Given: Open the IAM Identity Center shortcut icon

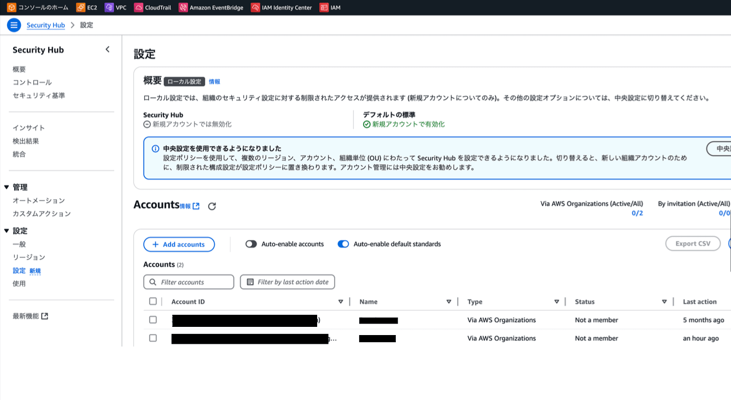Looking at the screenshot, I should pyautogui.click(x=255, y=8).
